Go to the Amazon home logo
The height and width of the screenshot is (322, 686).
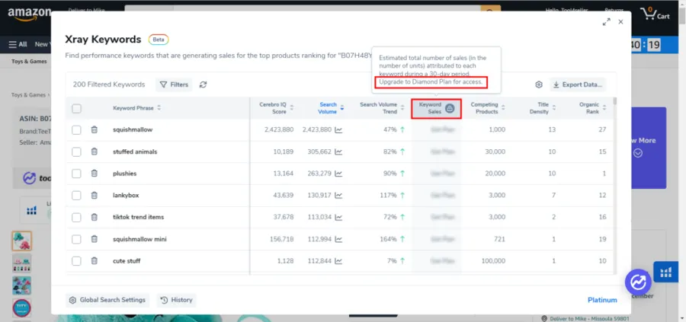coord(29,14)
